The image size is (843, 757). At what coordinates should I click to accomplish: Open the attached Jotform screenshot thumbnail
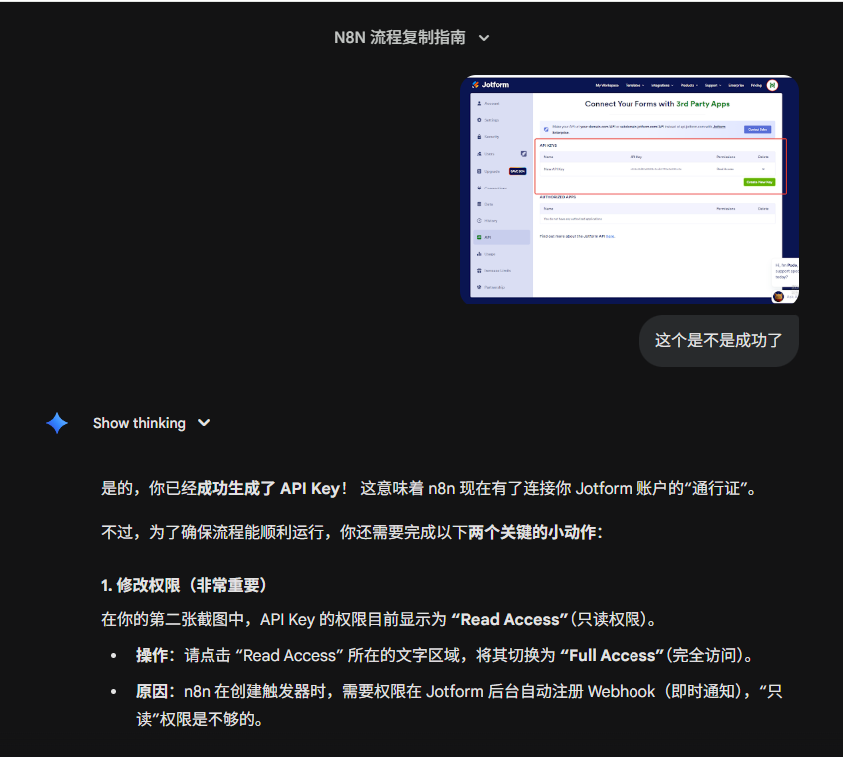(630, 189)
